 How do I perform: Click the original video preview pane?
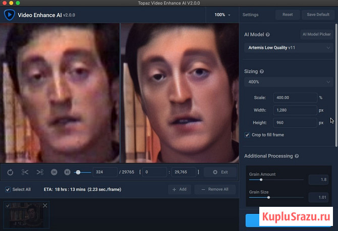tap(60, 93)
